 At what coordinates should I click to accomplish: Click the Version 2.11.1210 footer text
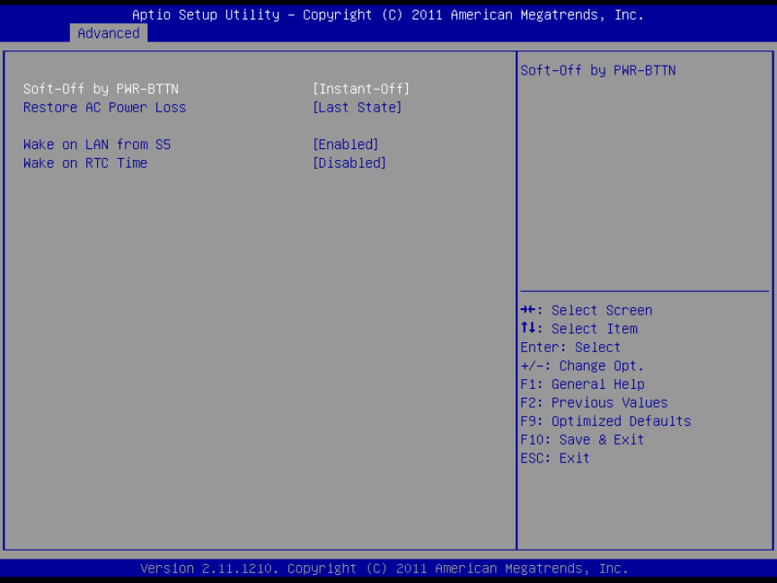click(384, 568)
